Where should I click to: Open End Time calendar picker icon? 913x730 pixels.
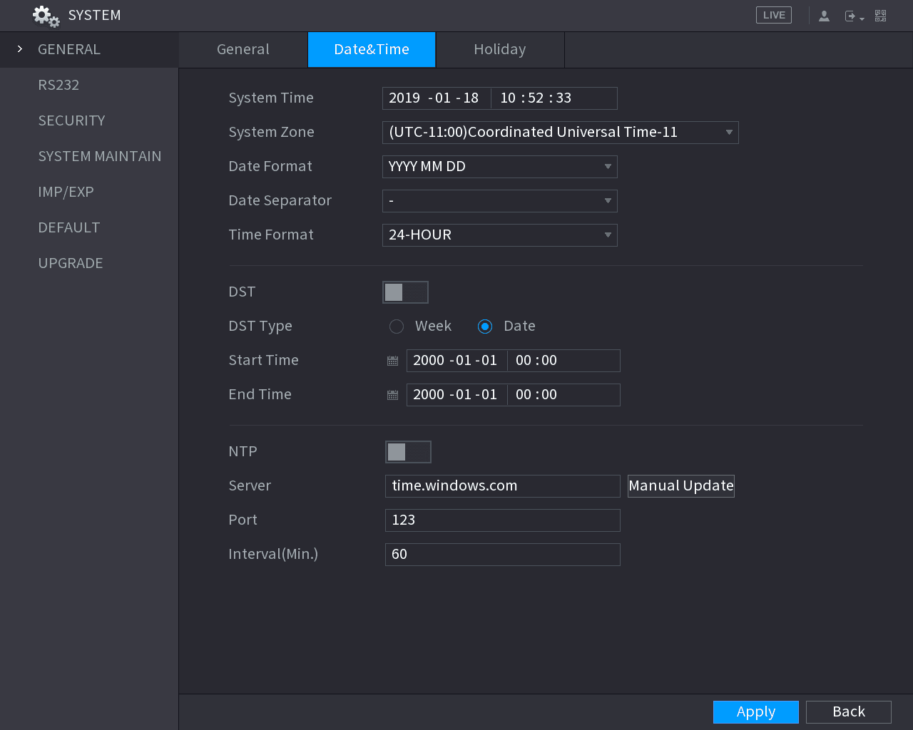392,395
